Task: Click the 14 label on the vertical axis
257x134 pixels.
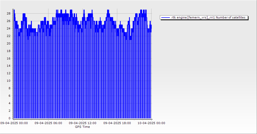Action: click(x=9, y=66)
